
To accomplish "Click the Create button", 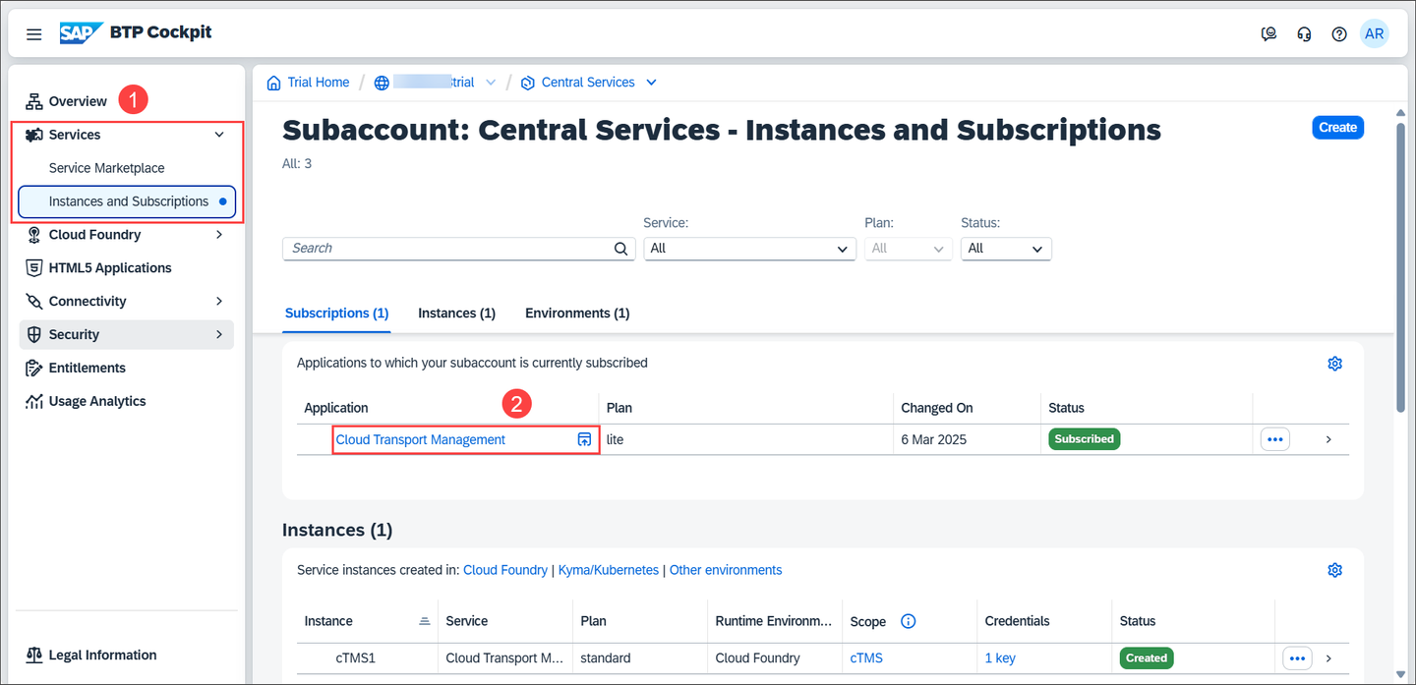I will point(1337,128).
